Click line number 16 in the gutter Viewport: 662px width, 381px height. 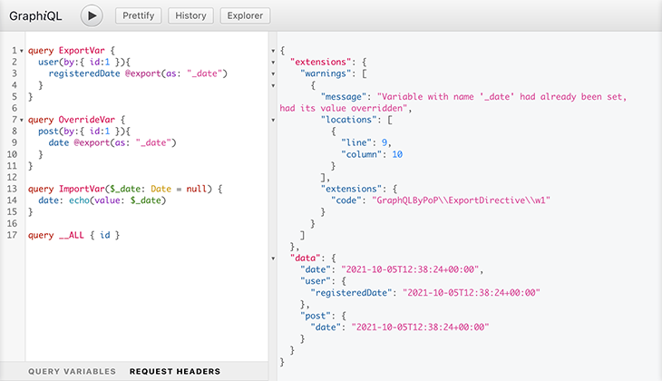[12, 223]
